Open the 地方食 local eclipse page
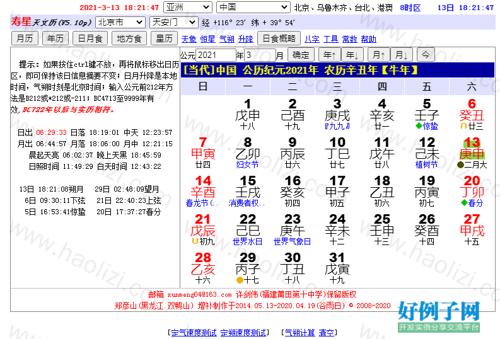Image resolution: width=500 pixels, height=339 pixels. pyautogui.click(x=129, y=38)
